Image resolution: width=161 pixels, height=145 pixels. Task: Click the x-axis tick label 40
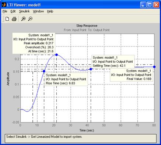coord(87,125)
